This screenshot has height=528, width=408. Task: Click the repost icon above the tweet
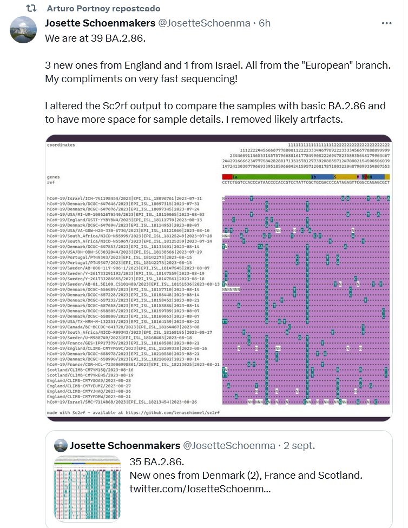tap(32, 9)
